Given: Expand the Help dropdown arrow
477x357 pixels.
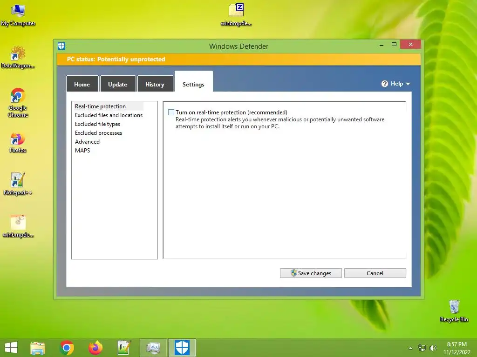Looking at the screenshot, I should tap(408, 84).
